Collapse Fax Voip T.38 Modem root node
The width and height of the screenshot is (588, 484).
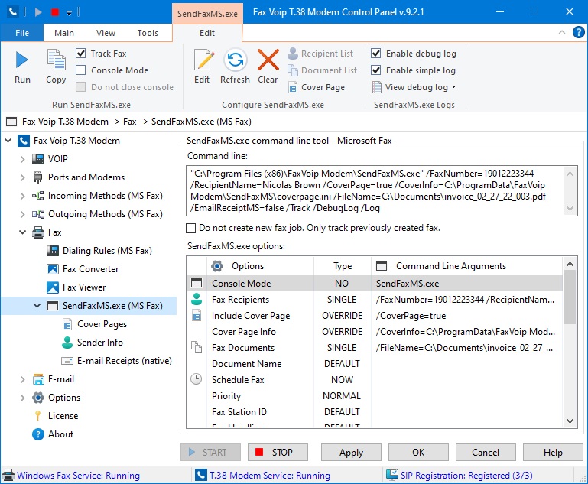click(x=8, y=141)
